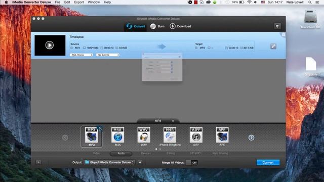Open Spotlight search in the menu bar
Image resolution: width=324 pixels, height=182 pixels.
pyautogui.click(x=310, y=2)
